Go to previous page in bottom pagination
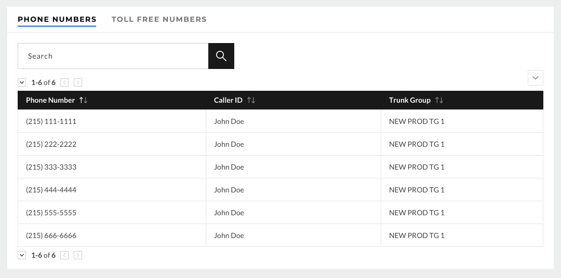561x278 pixels. [64, 255]
